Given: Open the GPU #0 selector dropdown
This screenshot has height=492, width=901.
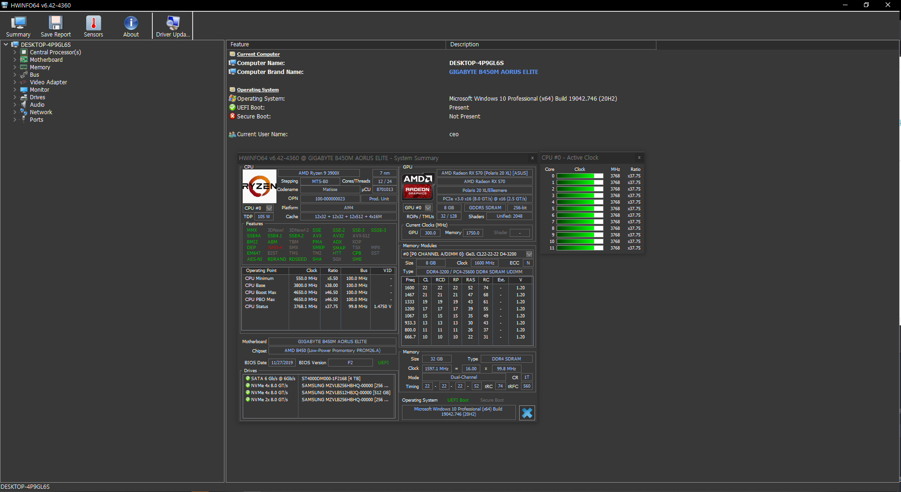Looking at the screenshot, I should pyautogui.click(x=428, y=207).
